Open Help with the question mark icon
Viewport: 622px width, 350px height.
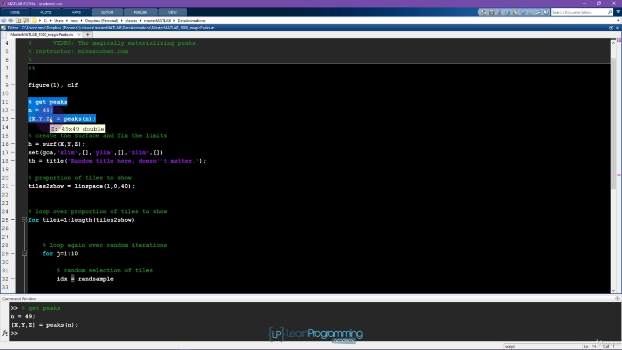point(546,12)
